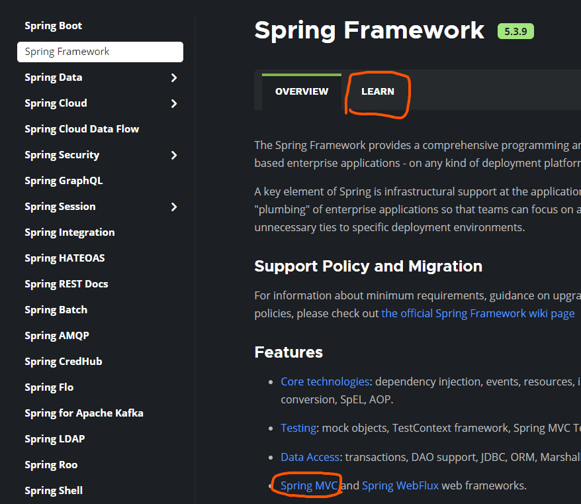Follow the Data Access feature link
581x504 pixels.
pyautogui.click(x=310, y=457)
